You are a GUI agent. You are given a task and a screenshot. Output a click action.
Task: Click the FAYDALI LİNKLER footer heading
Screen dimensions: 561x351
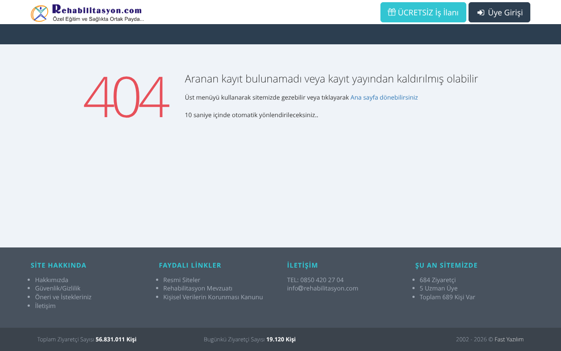(x=190, y=265)
